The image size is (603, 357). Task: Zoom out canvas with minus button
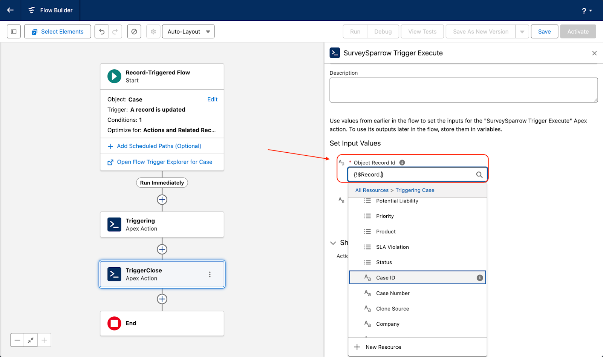click(x=17, y=340)
